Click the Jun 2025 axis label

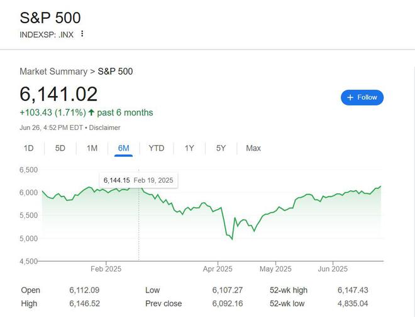coord(333,269)
